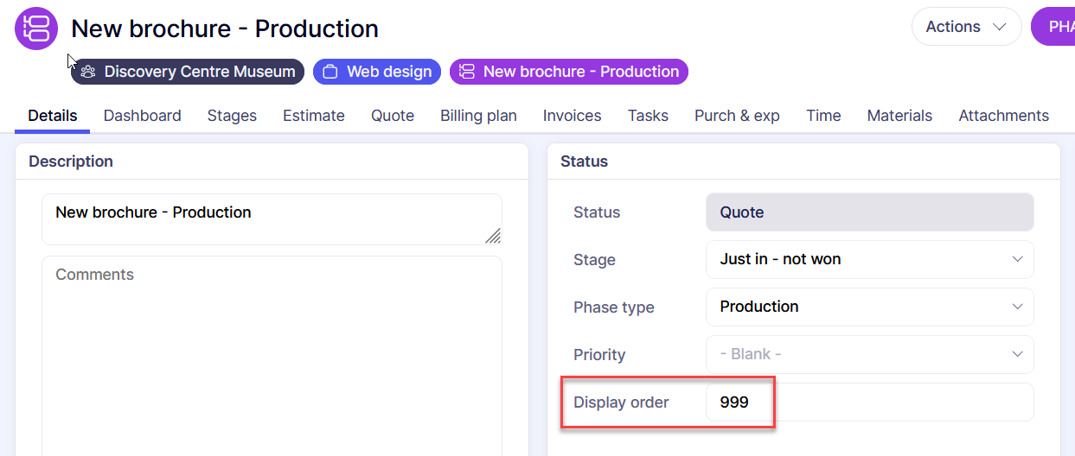
Task: Click the purple phase icon beside title
Action: point(36,28)
